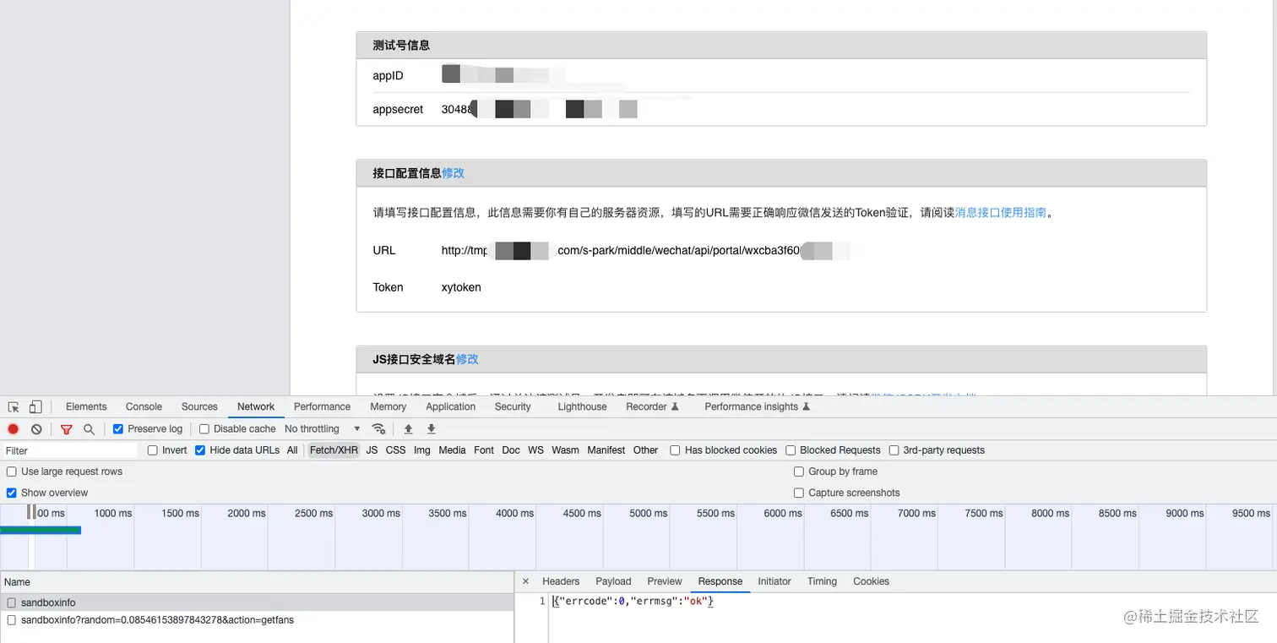The width and height of the screenshot is (1277, 643).
Task: Import HAR file upload arrow icon
Action: (408, 429)
